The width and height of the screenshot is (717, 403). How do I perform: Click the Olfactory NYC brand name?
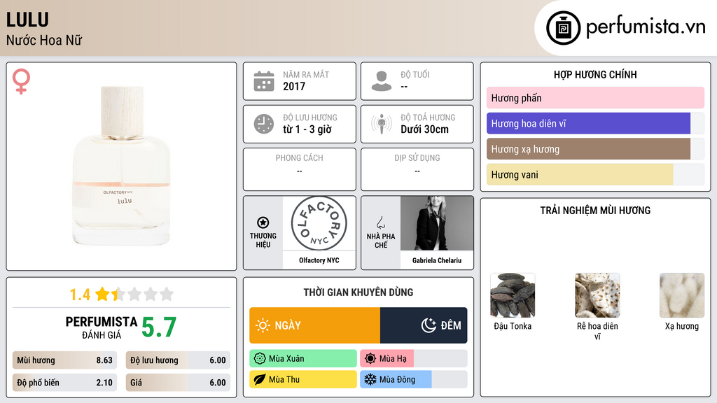[319, 260]
